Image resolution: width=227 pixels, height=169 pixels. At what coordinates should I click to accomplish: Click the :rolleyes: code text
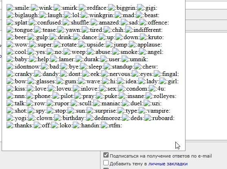coord(164,96)
